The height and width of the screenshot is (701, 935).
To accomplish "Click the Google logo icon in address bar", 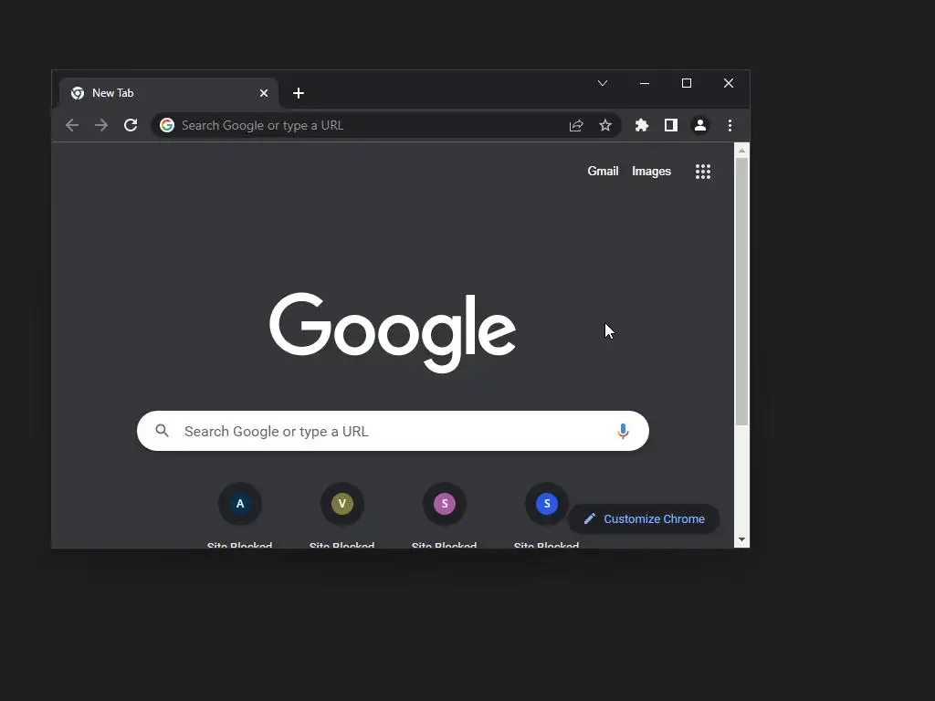I will coord(167,125).
